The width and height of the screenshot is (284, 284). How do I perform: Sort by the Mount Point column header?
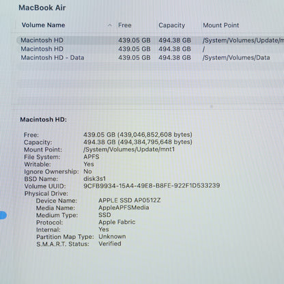click(x=221, y=25)
